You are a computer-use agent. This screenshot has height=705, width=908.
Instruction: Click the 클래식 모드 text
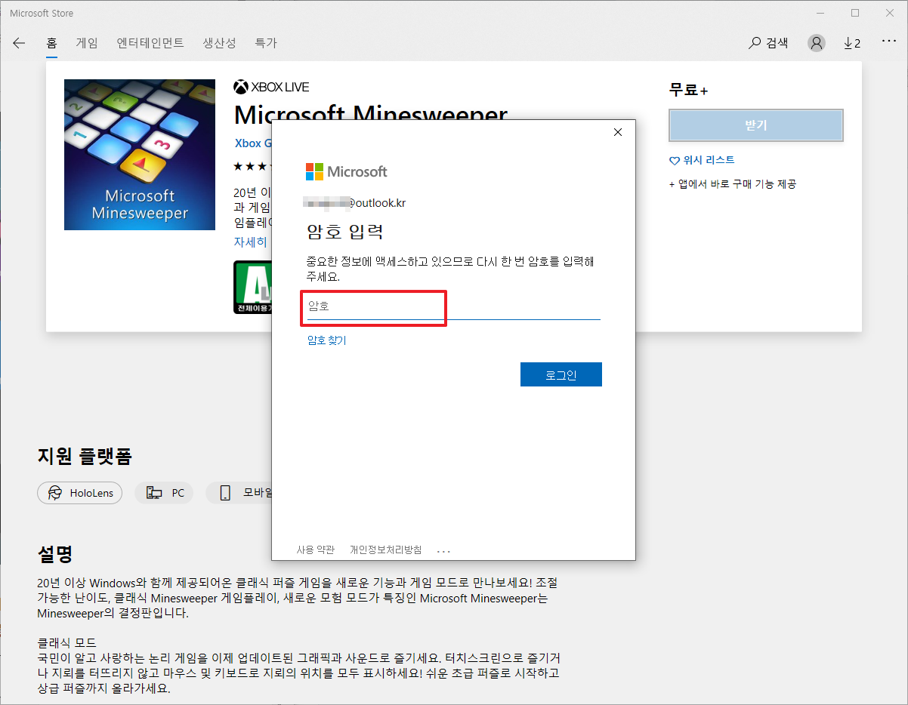tap(66, 642)
